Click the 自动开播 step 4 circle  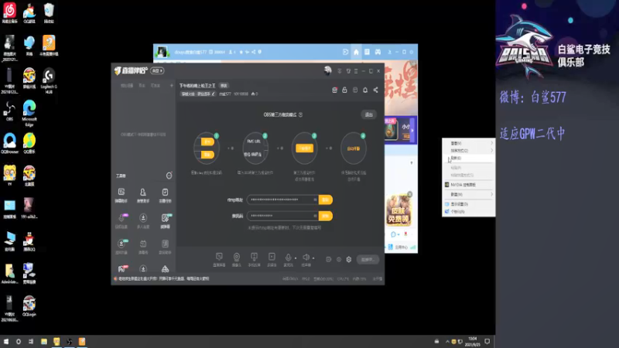coord(354,148)
